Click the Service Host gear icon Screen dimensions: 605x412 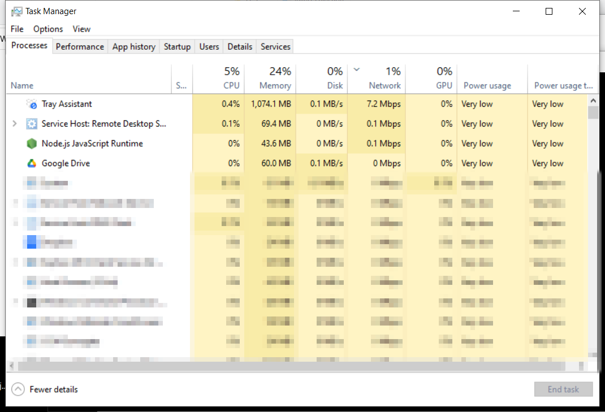coord(32,124)
